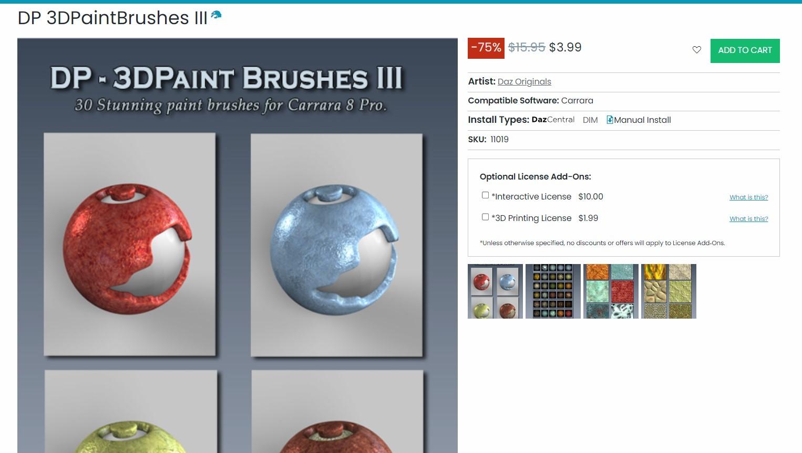Click the DP 3DPaintBrushes III page title
The image size is (802, 453).
click(112, 18)
